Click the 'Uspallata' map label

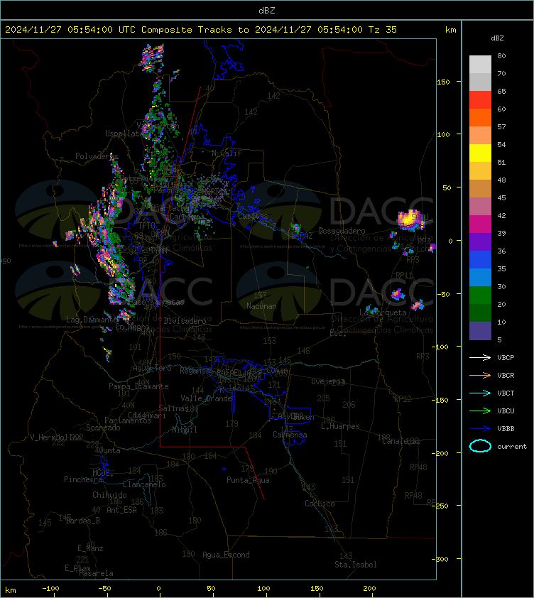click(124, 134)
